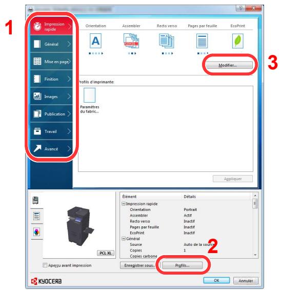The height and width of the screenshot is (290, 281).
Task: Click the Orientation portrait icon
Action: [95, 41]
